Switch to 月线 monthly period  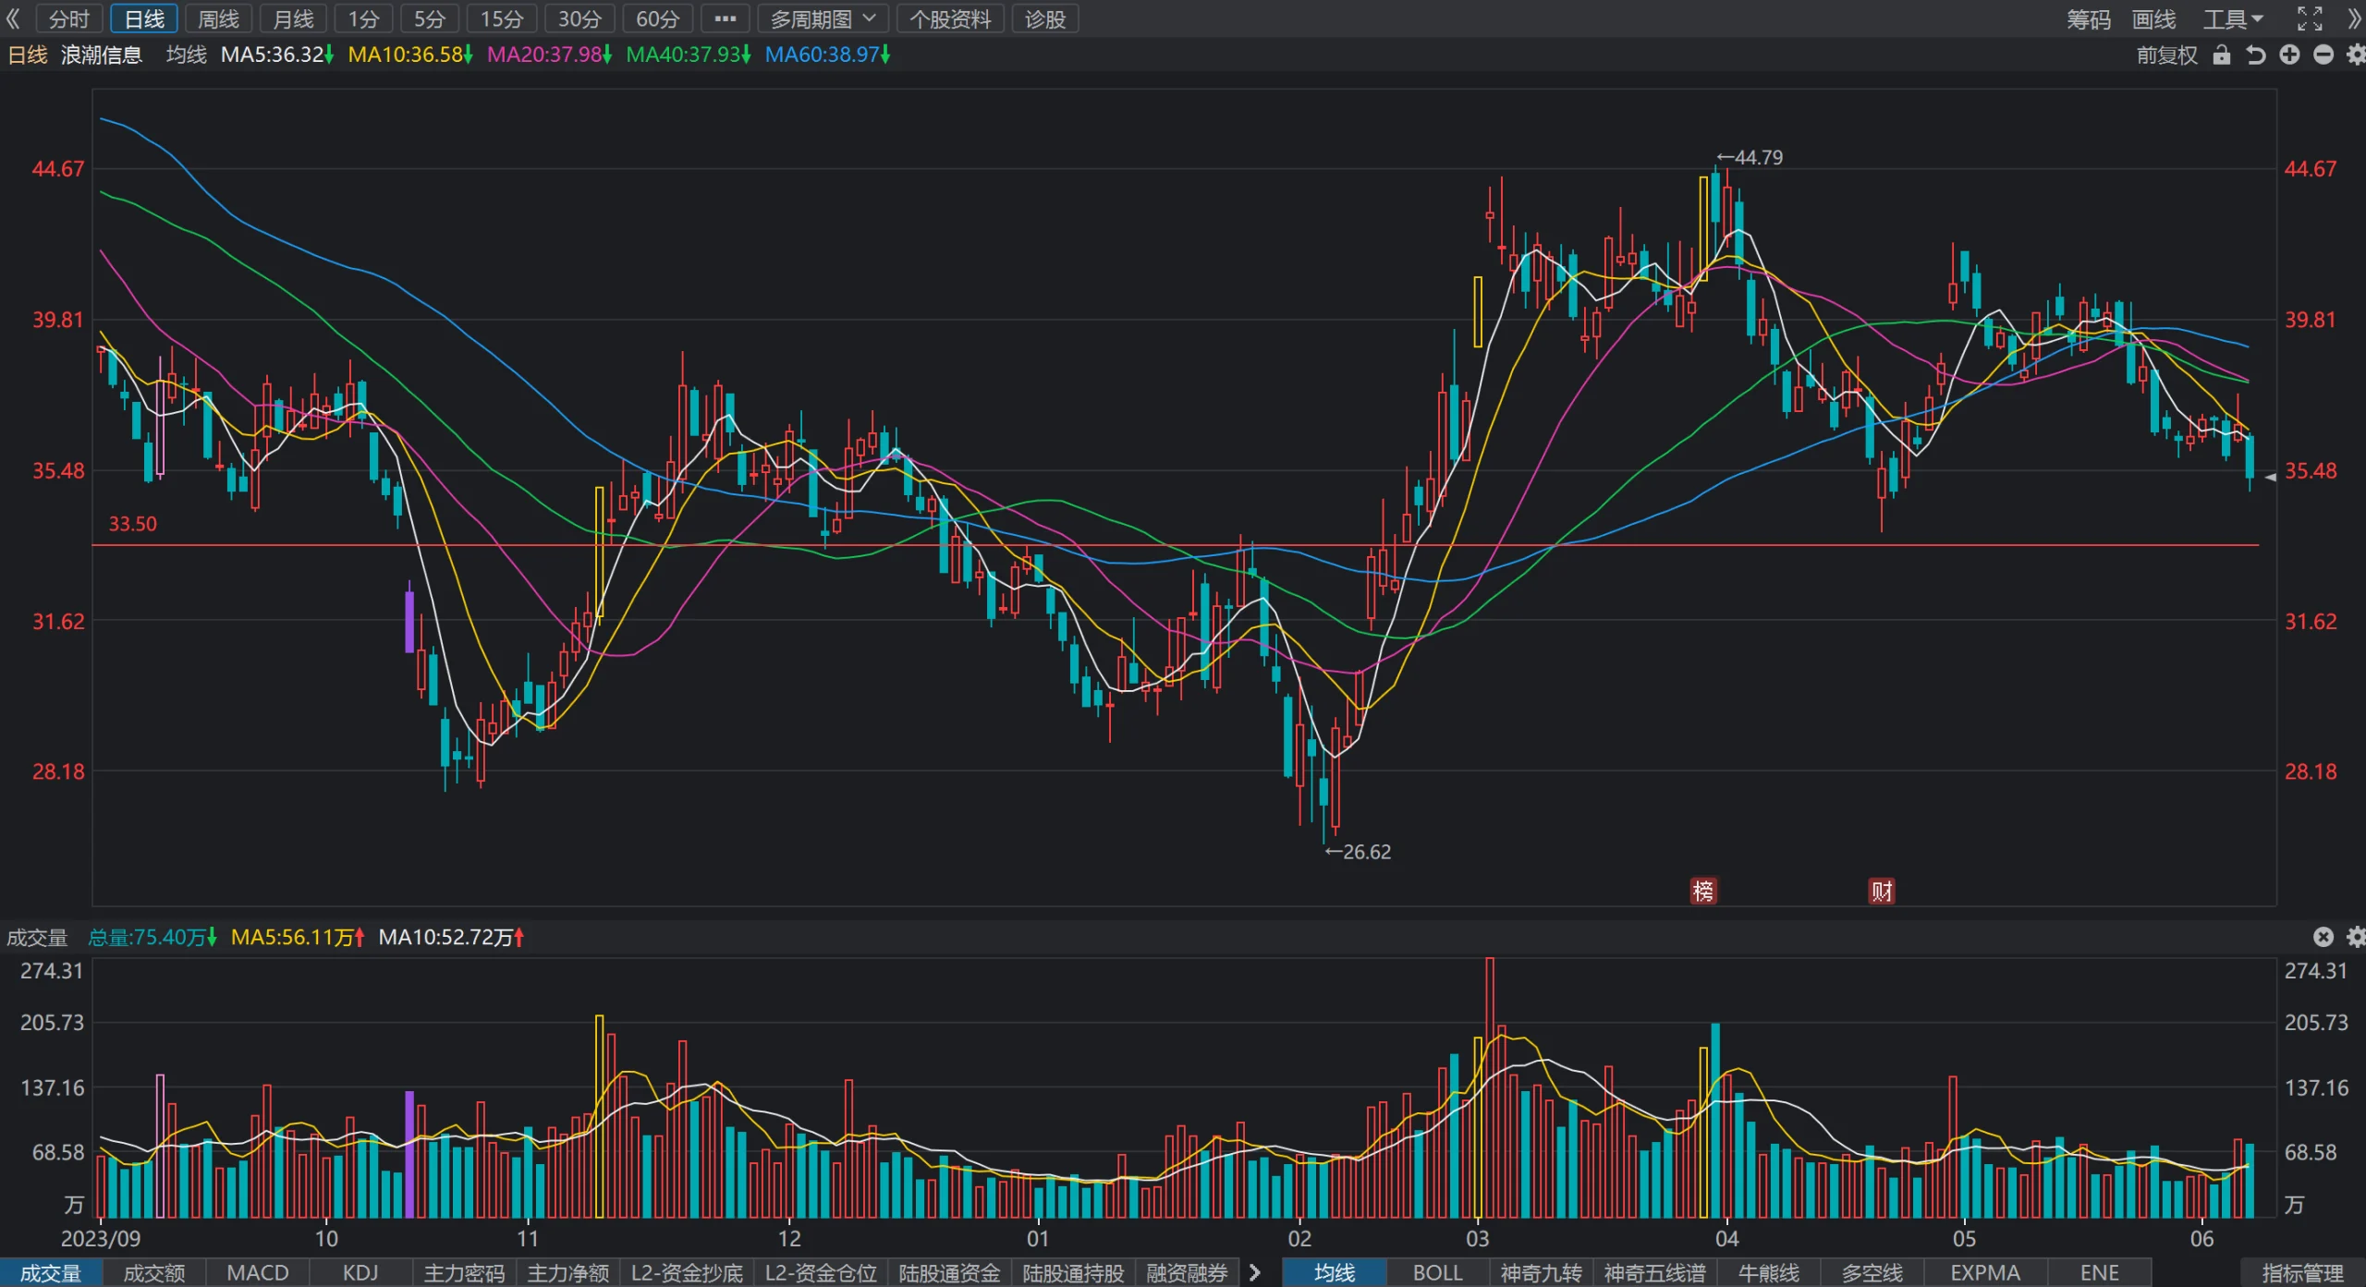(293, 18)
